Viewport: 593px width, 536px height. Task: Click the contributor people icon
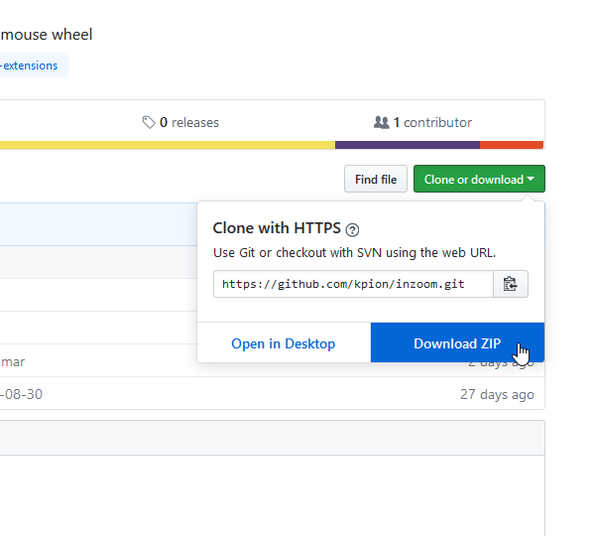click(x=381, y=122)
